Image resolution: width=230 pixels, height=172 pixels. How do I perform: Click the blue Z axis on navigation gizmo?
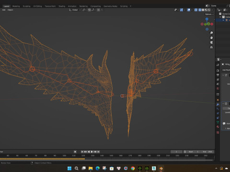tap(207, 19)
